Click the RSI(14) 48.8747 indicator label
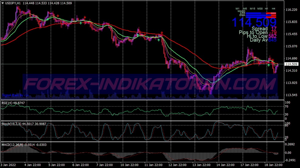 pyautogui.click(x=13, y=103)
